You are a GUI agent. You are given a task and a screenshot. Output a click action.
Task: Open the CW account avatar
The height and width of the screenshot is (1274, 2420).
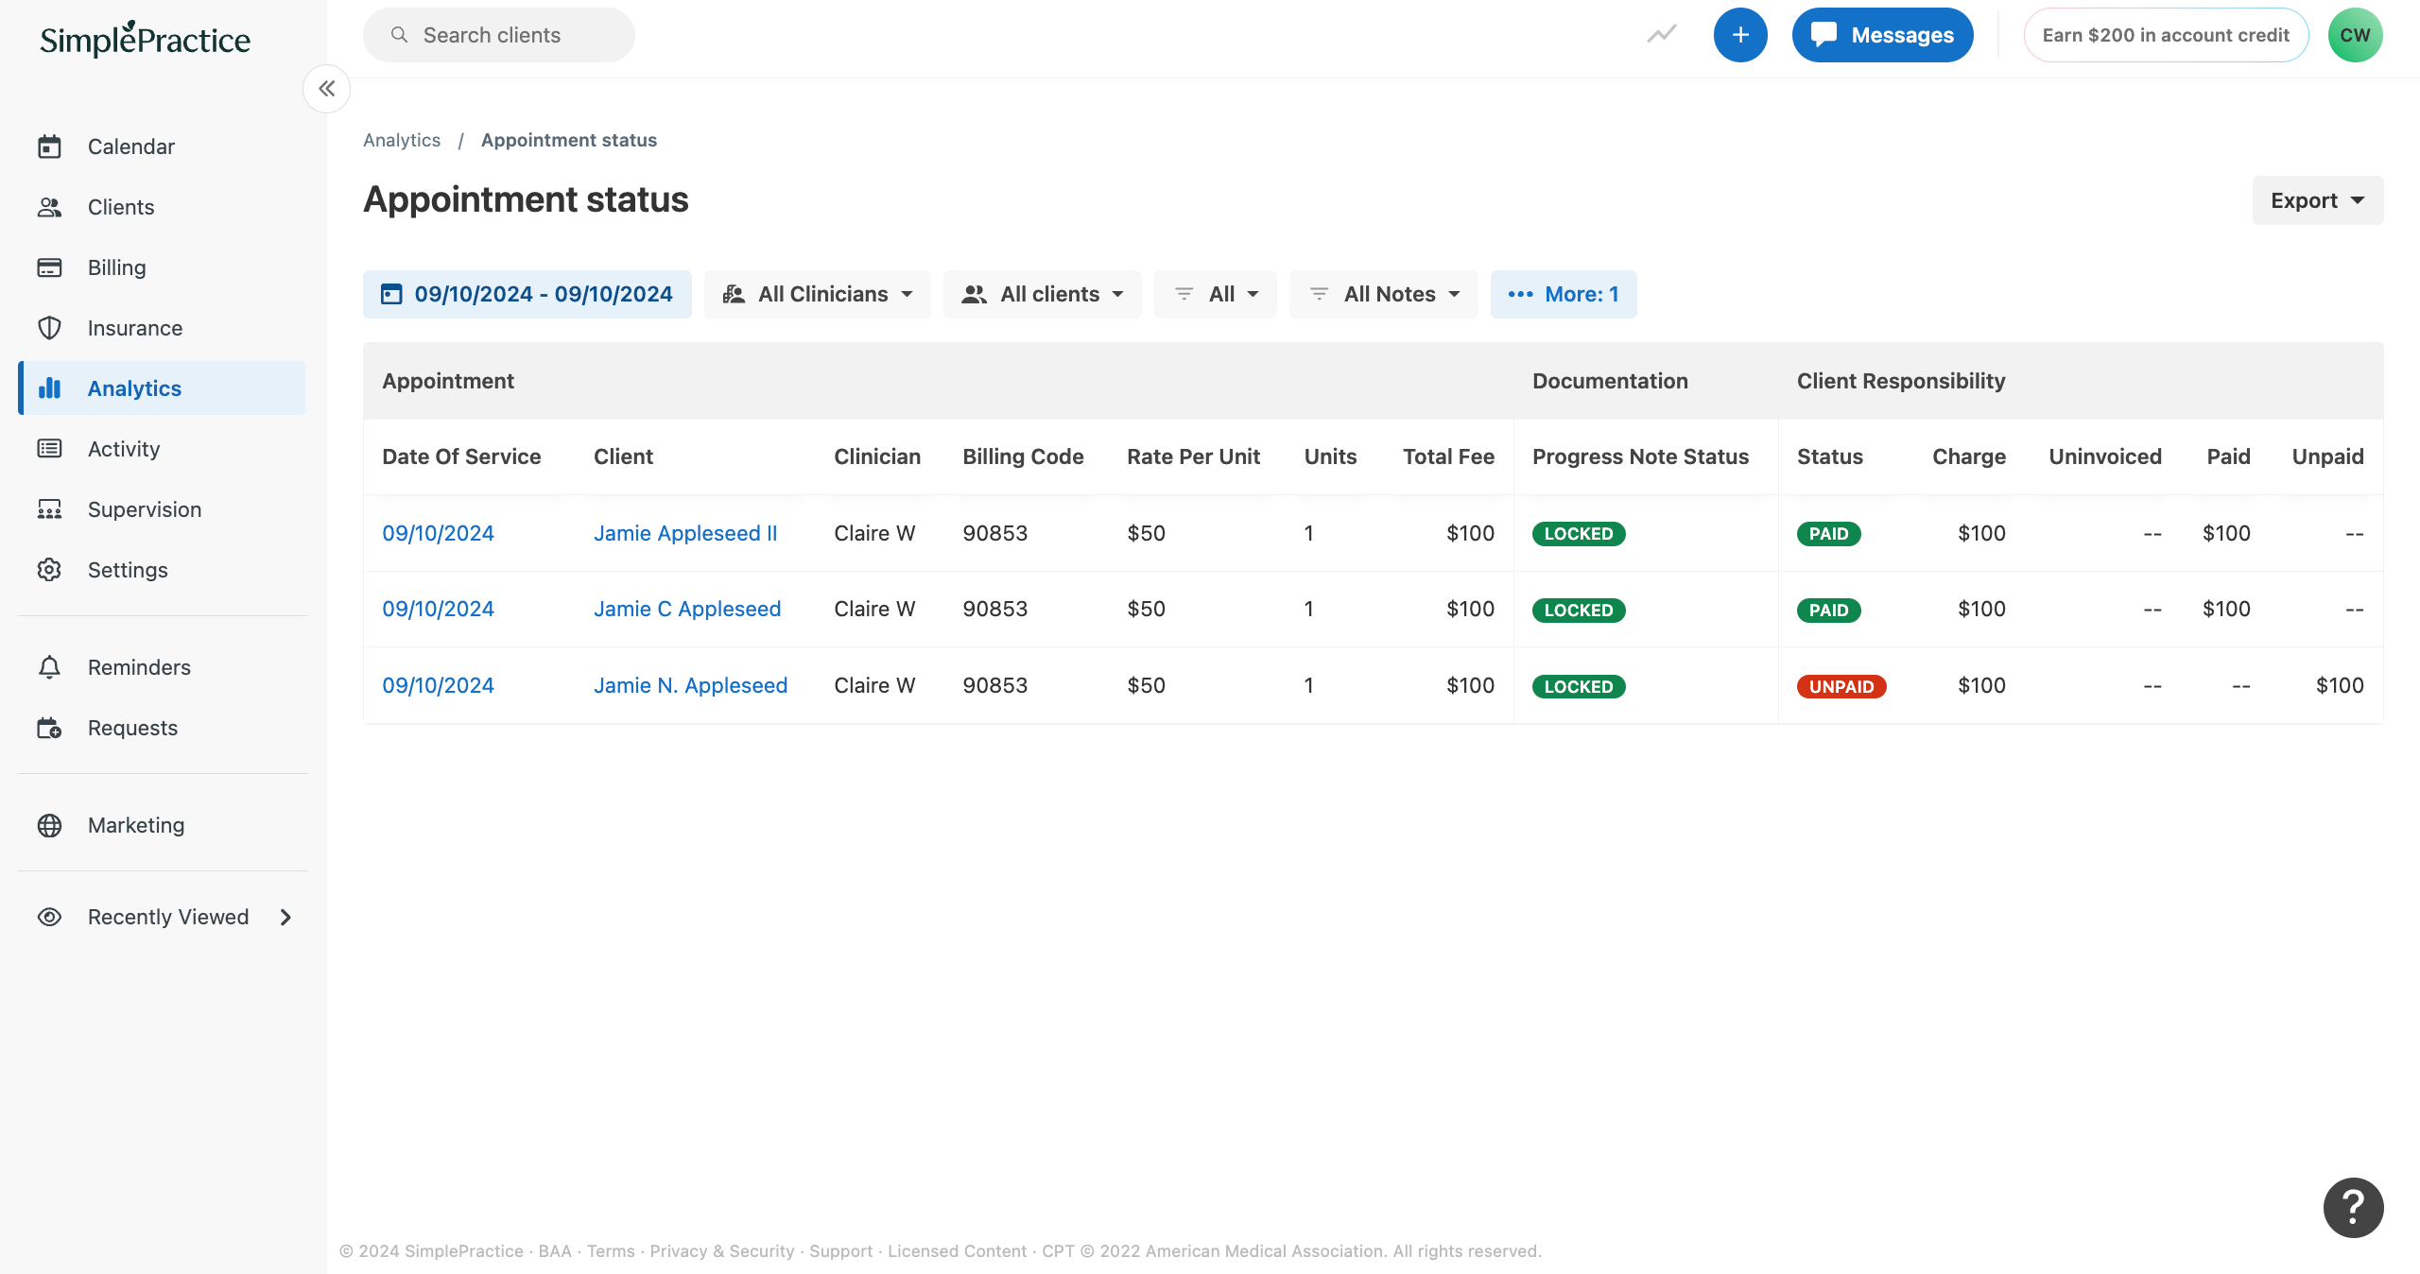coord(2356,34)
